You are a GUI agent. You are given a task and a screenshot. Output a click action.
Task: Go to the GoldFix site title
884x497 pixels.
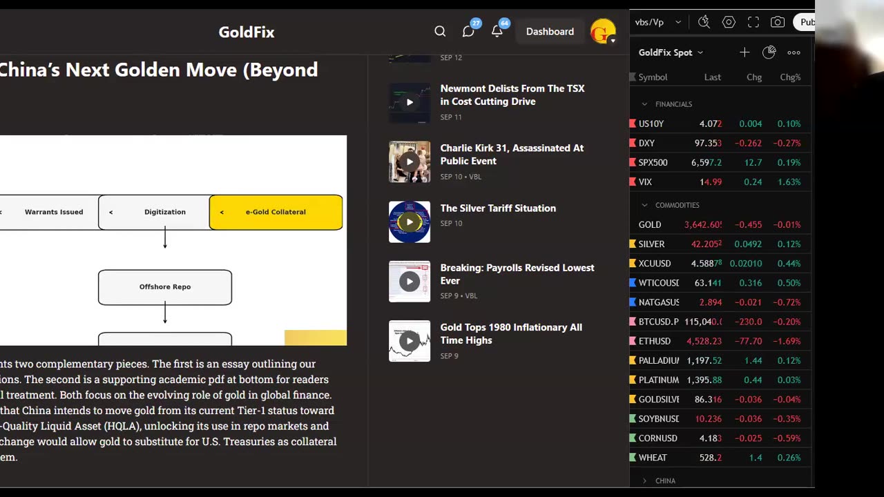point(247,32)
